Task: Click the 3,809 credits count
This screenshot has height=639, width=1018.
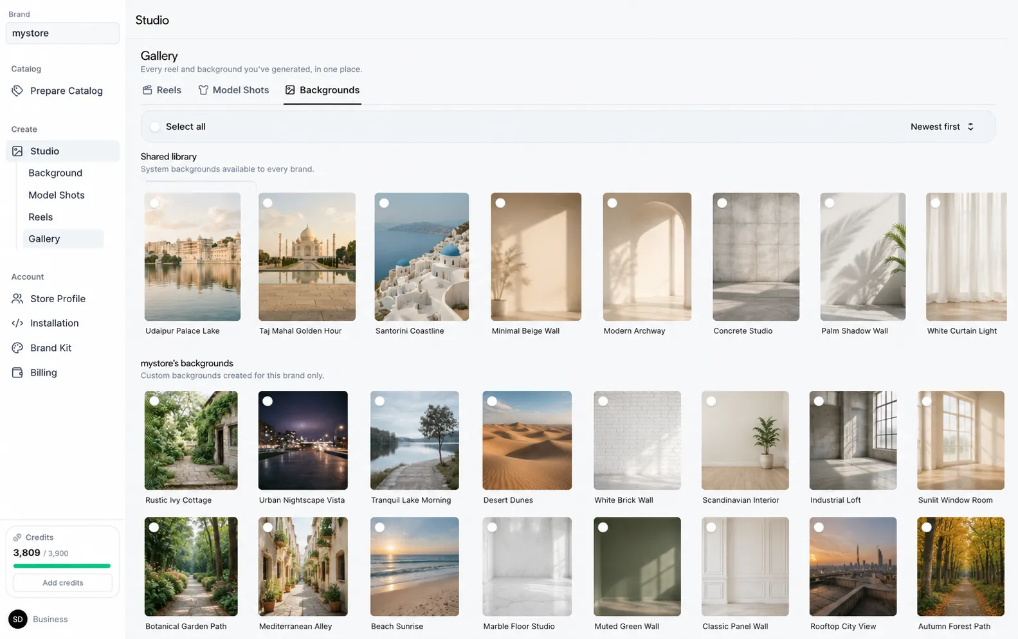Action: point(26,553)
